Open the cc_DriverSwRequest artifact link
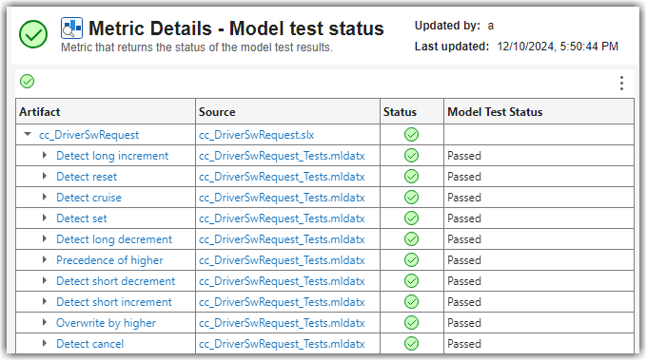The height and width of the screenshot is (361, 647). (x=88, y=135)
